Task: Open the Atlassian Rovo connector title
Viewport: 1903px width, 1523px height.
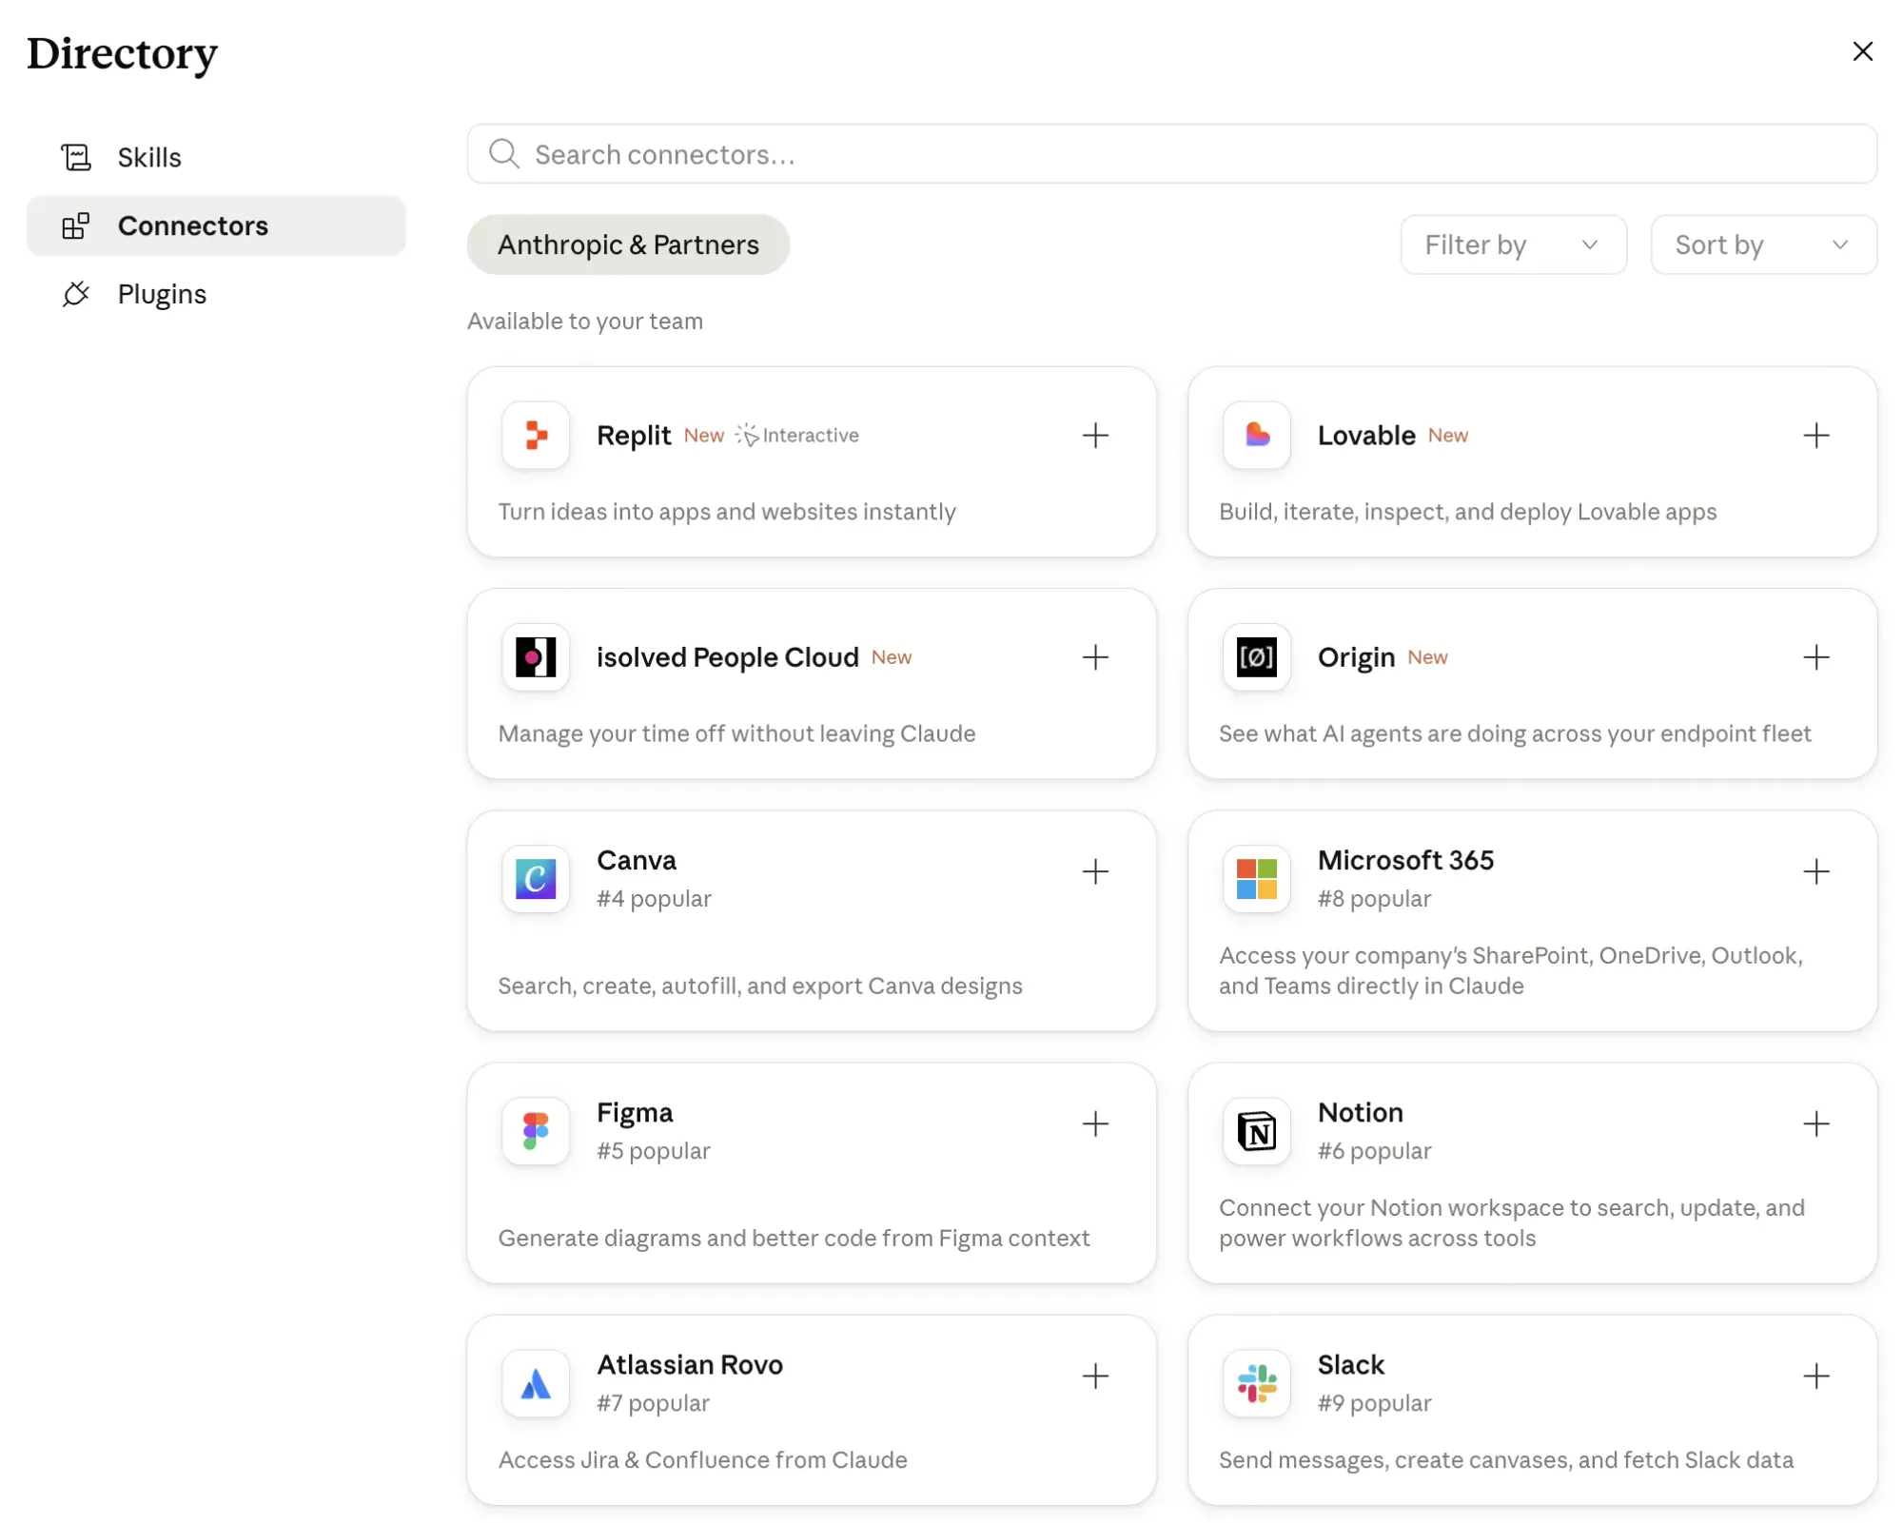Action: (x=690, y=1364)
